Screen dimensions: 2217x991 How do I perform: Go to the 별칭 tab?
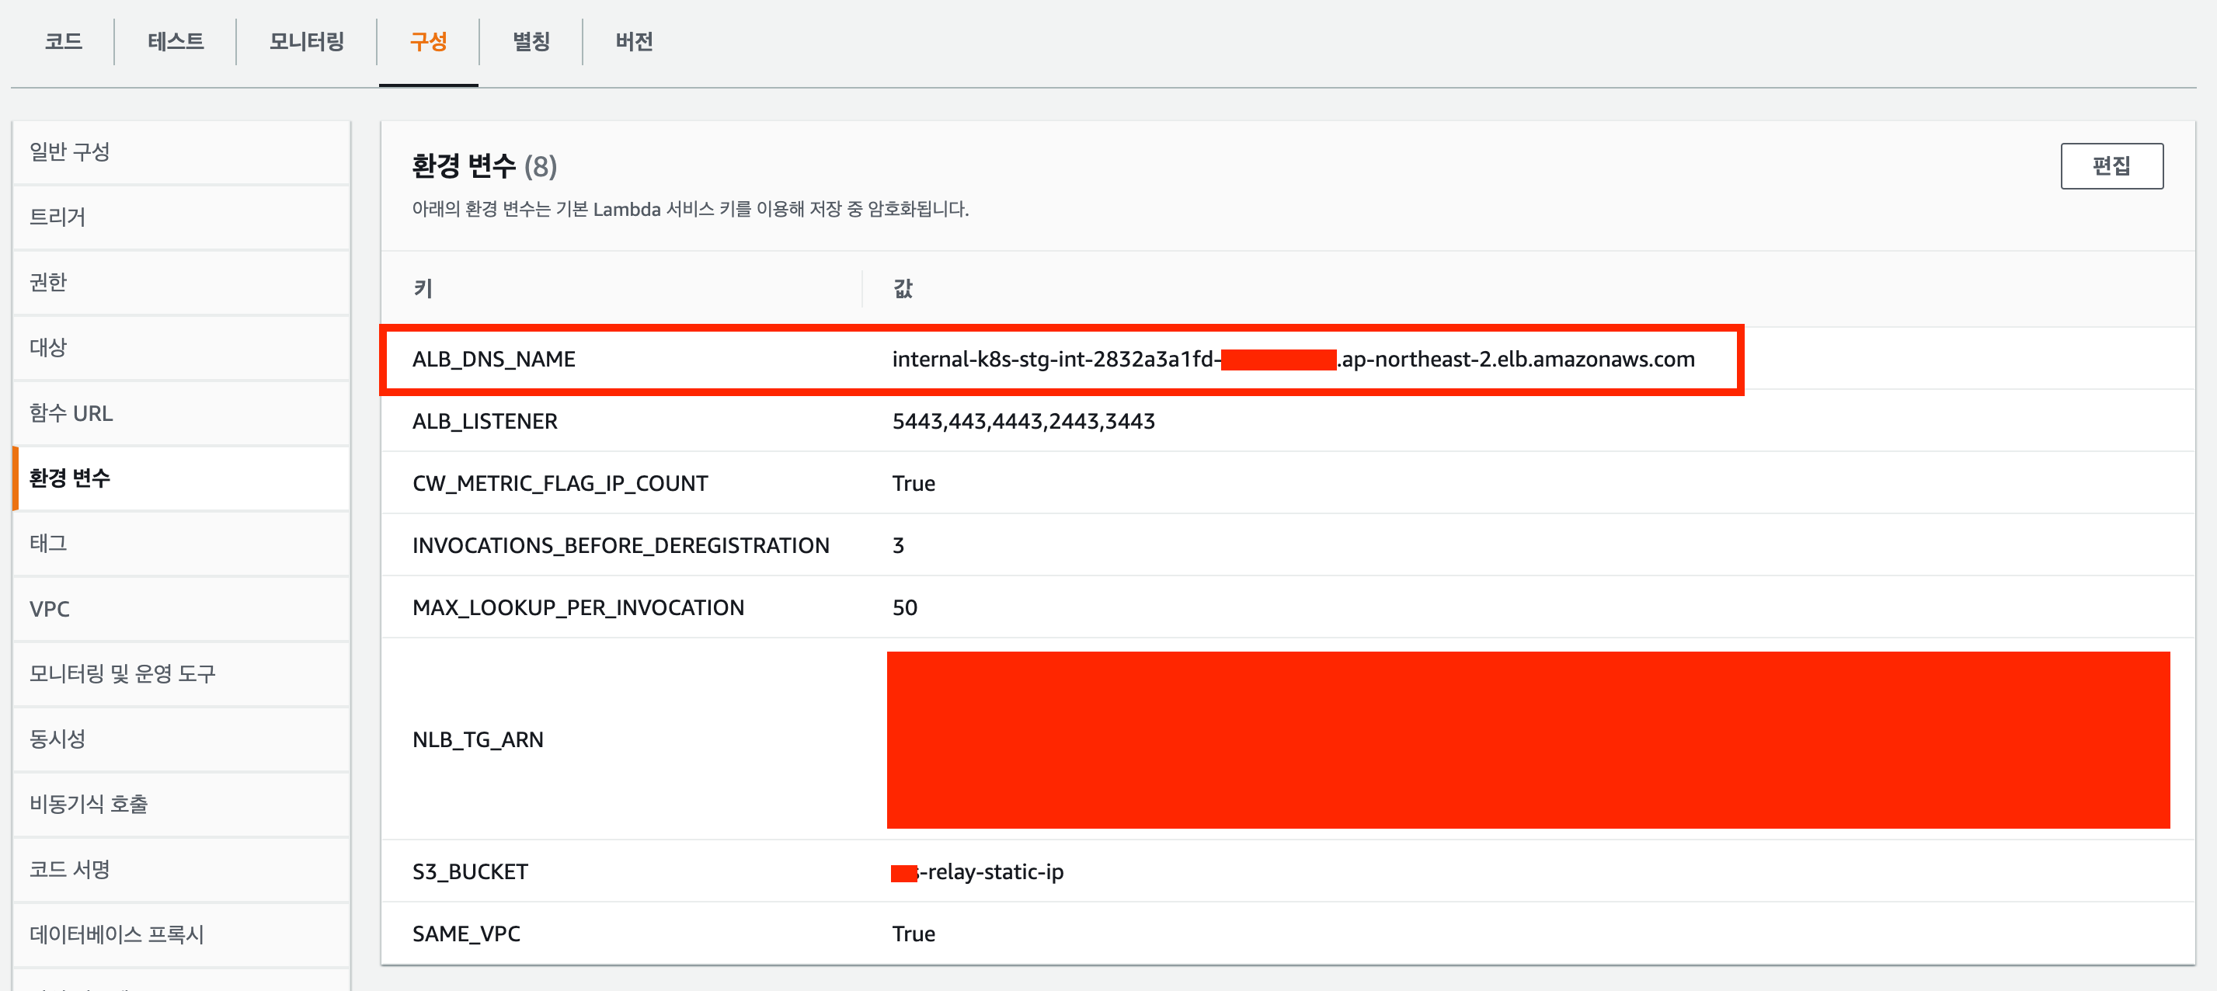click(x=531, y=41)
